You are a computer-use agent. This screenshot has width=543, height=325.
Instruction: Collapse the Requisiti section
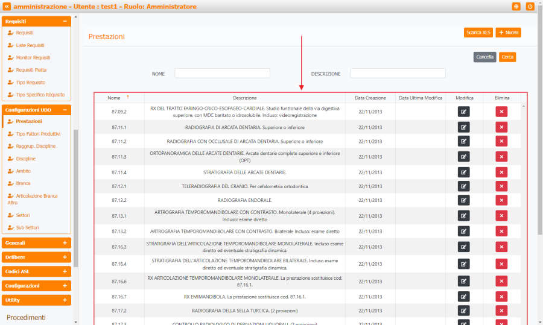(65, 21)
